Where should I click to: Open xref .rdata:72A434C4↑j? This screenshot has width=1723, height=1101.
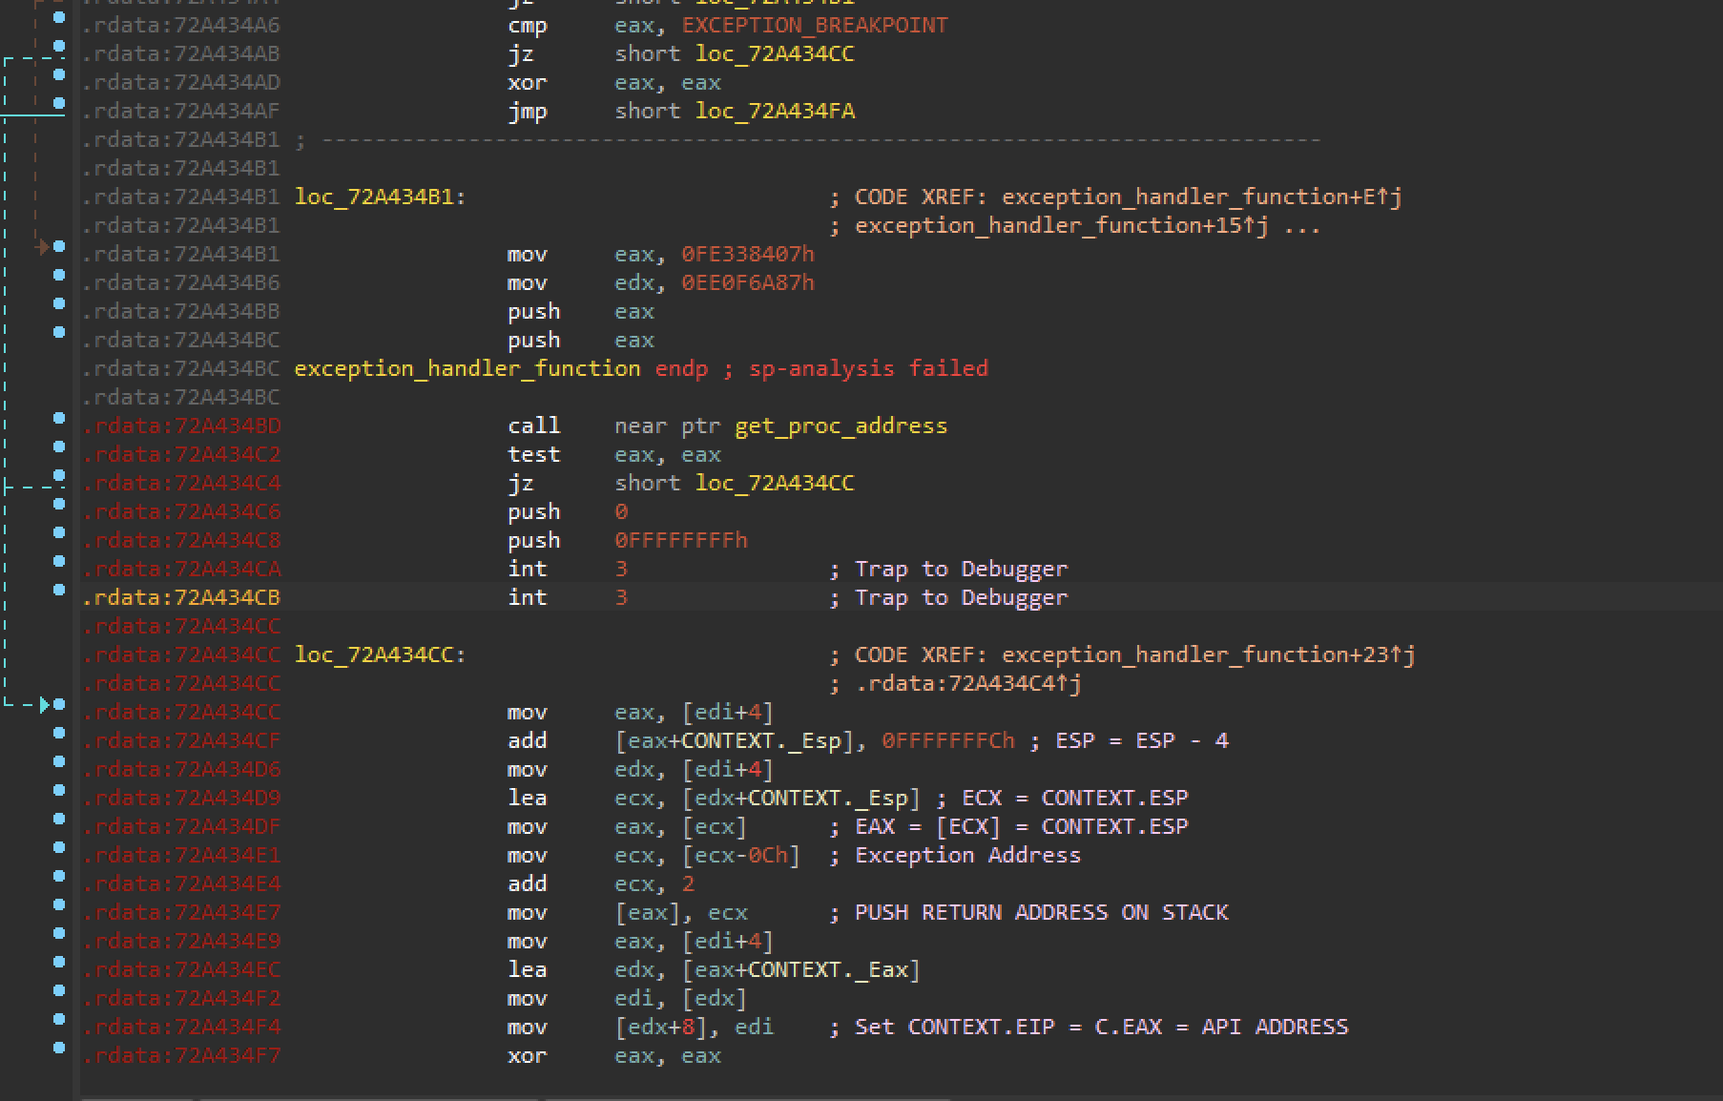tap(968, 684)
